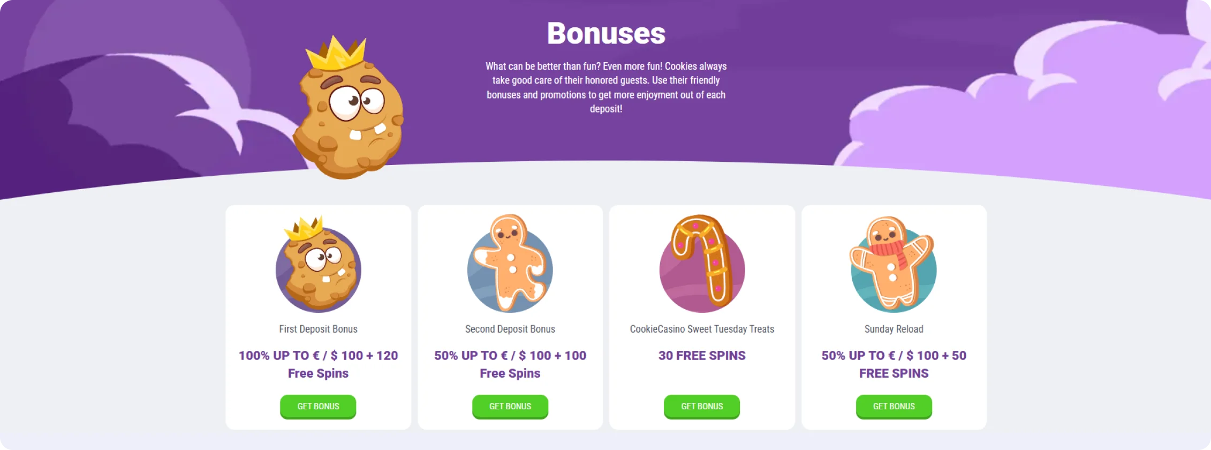
Task: Click the 50% + 50 FREE SPINS offer
Action: click(x=894, y=364)
